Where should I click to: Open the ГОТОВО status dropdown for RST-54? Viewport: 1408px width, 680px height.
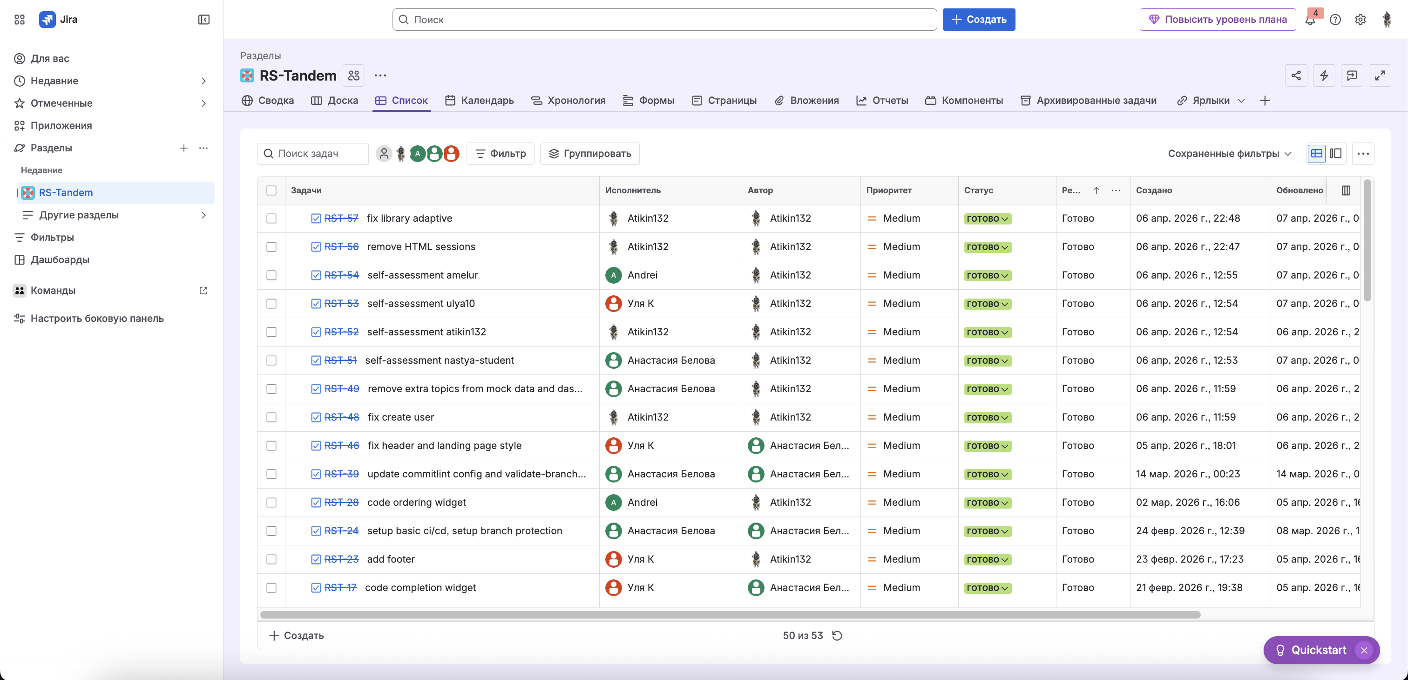[987, 276]
